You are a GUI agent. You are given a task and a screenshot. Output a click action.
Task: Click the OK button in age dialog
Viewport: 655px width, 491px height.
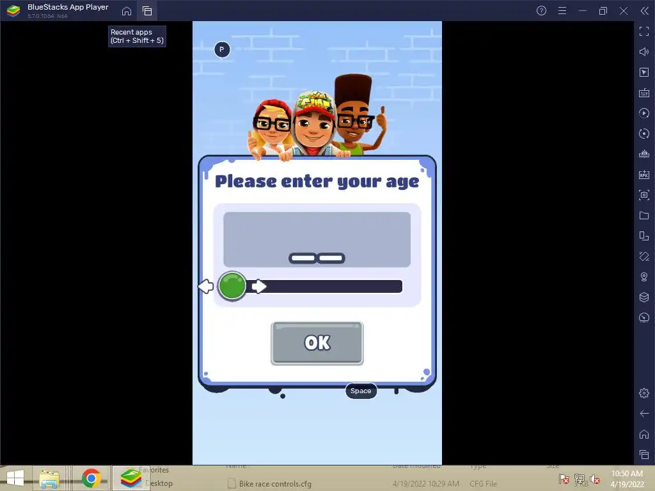click(x=317, y=343)
